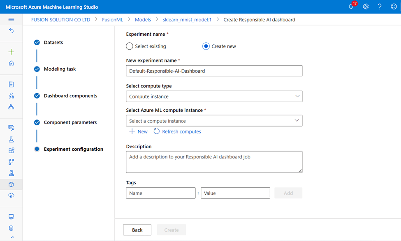Go to the Experiment configuration step
Image resolution: width=401 pixels, height=241 pixels.
pyautogui.click(x=73, y=149)
